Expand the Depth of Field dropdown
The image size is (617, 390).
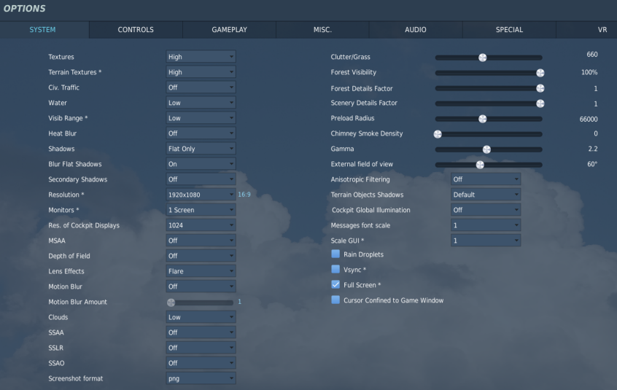[201, 256]
